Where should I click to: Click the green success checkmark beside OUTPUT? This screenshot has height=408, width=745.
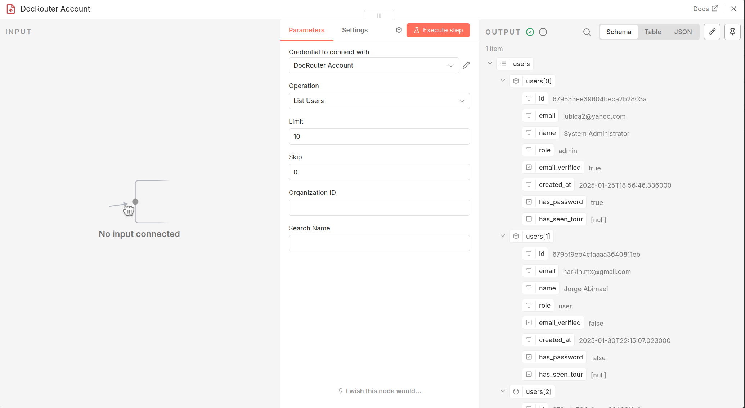(x=530, y=32)
